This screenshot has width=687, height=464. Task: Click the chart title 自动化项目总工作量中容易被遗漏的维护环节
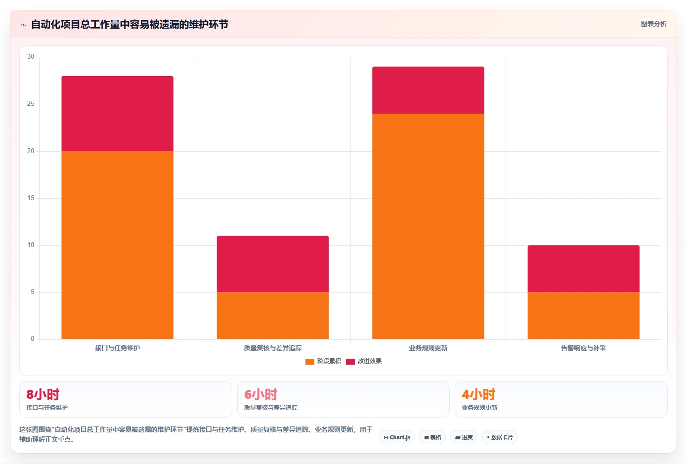coord(129,24)
